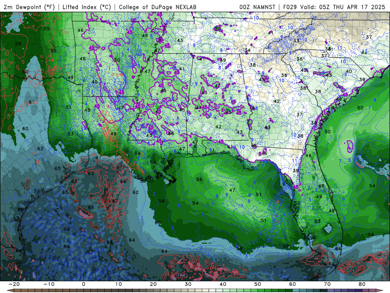Click the -10 label on the color scale
Viewport: 390px width, 293px height.
tap(49, 284)
